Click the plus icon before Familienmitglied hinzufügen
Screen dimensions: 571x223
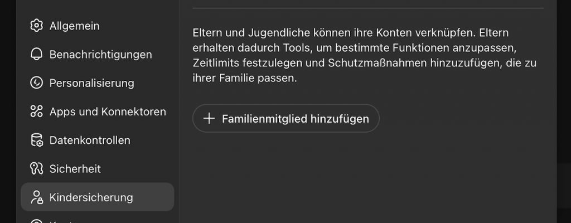(209, 118)
